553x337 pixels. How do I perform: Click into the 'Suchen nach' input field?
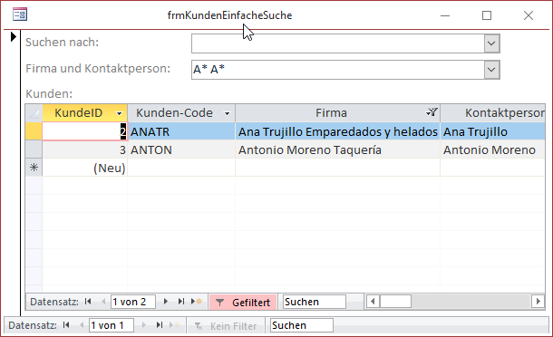tap(338, 43)
